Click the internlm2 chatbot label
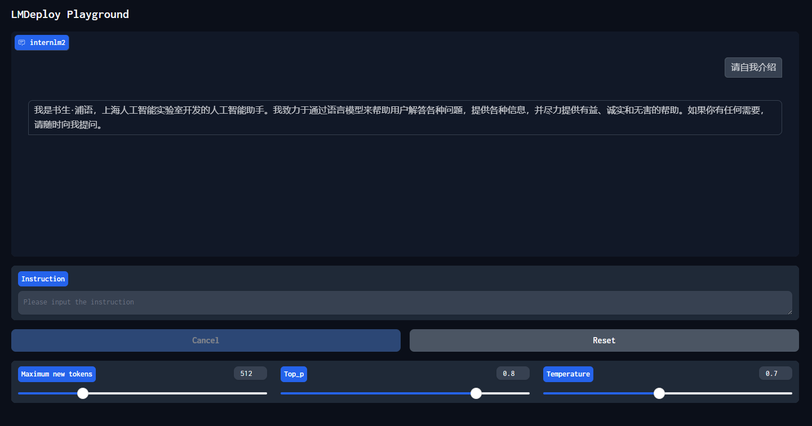812x426 pixels. click(x=47, y=43)
